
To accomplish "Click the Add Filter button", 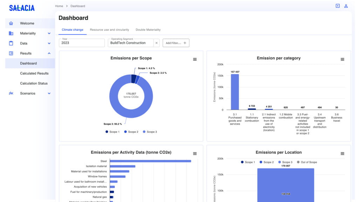I will click(176, 43).
